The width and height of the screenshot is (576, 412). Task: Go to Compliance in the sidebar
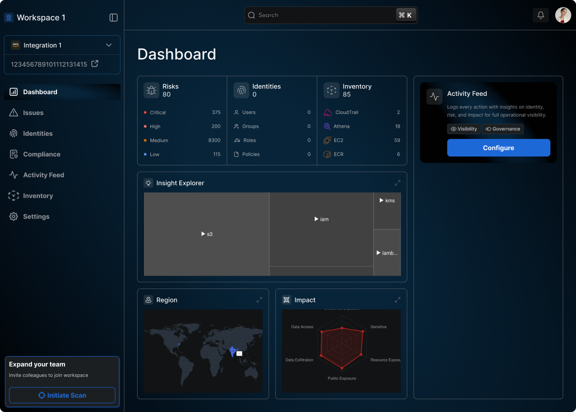[x=42, y=154]
